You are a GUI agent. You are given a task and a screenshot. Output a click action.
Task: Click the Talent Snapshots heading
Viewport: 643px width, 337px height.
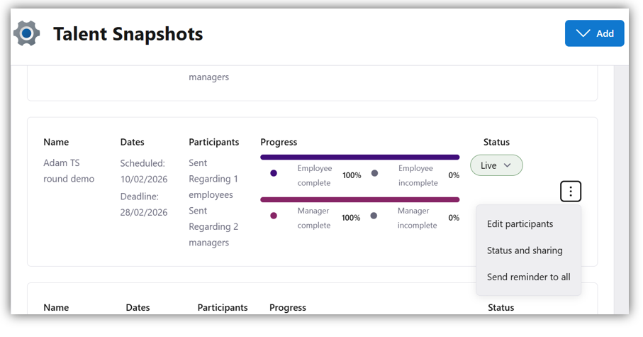point(128,33)
